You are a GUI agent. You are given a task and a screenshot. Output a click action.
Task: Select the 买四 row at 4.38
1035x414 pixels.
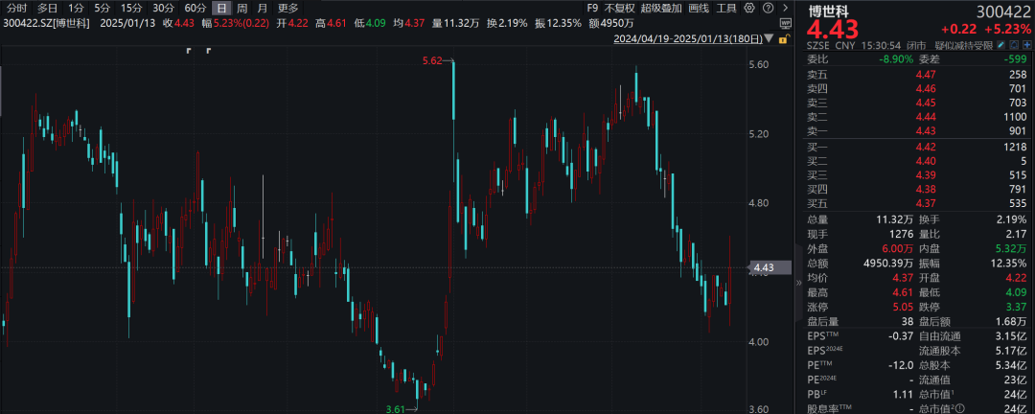917,190
